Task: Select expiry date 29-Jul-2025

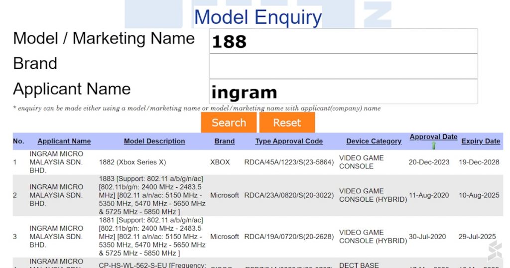Action: [x=477, y=237]
